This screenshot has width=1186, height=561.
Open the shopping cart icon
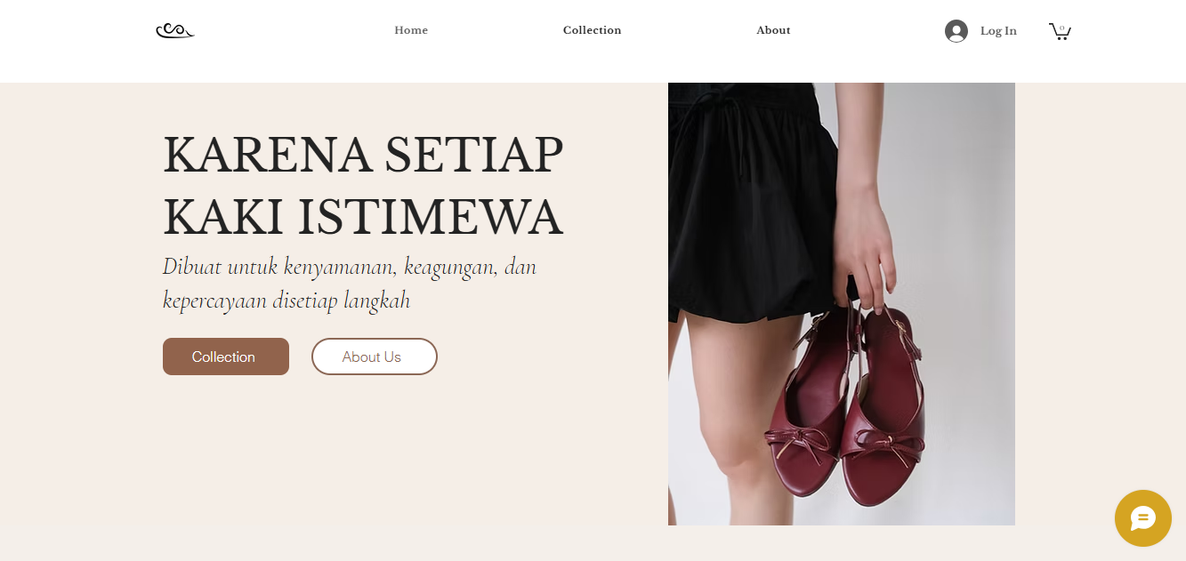(x=1060, y=31)
